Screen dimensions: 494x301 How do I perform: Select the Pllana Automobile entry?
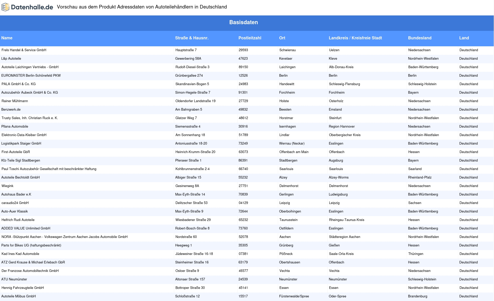(x=15, y=127)
